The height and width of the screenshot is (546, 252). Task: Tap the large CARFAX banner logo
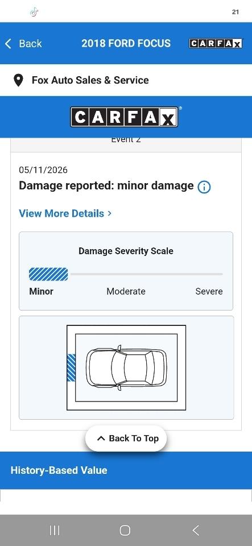click(125, 117)
